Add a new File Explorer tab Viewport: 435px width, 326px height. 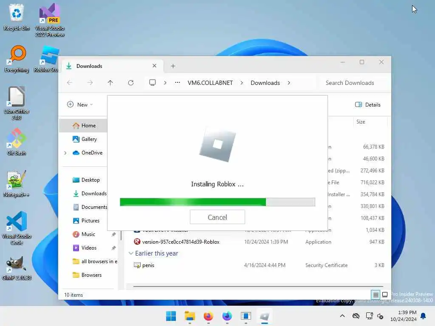[x=173, y=66]
